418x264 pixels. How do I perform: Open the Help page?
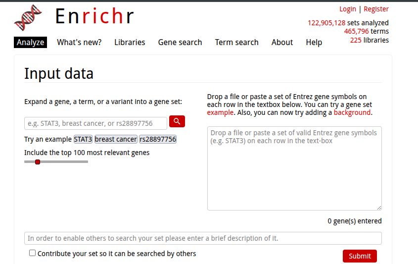coord(314,43)
